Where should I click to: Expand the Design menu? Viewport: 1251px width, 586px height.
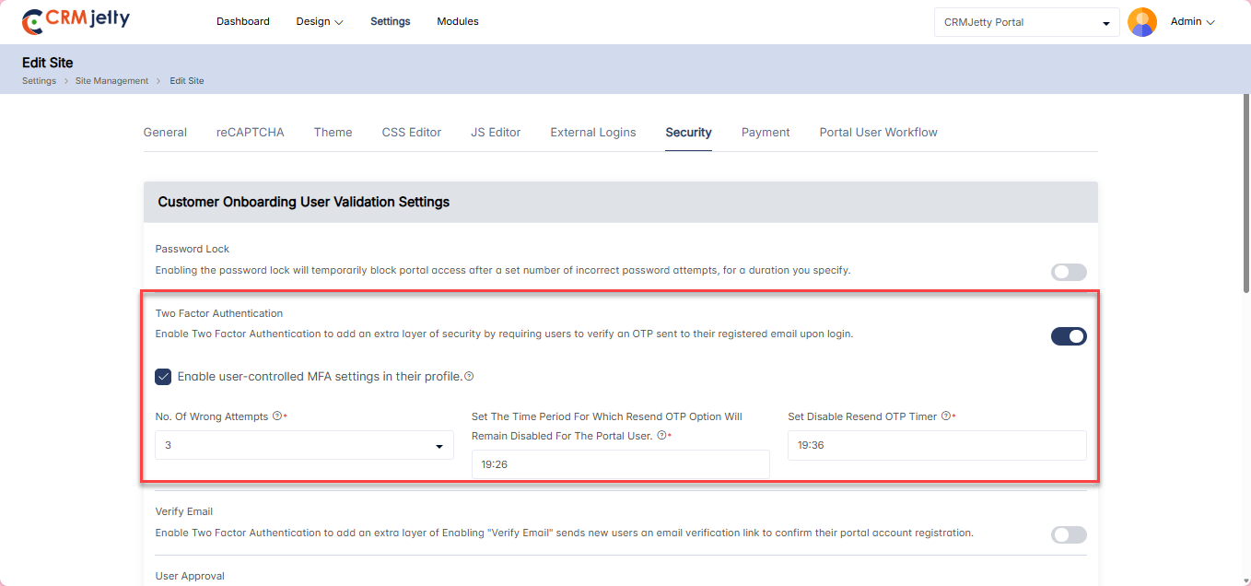tap(319, 21)
